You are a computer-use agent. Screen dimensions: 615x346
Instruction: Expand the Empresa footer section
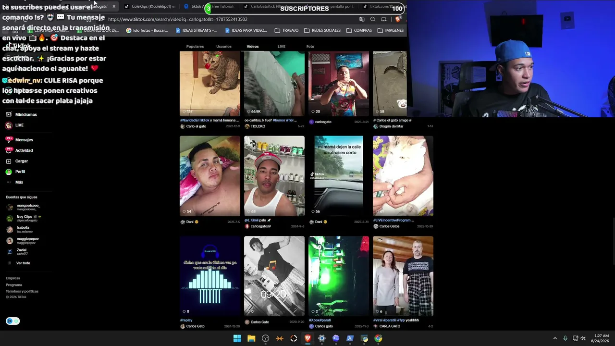[x=13, y=278]
